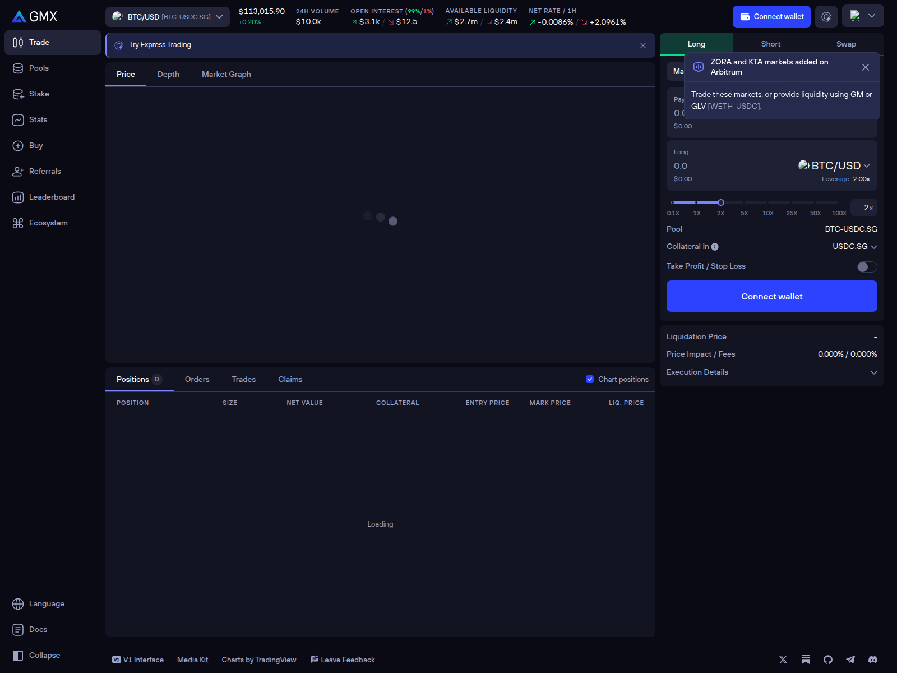
Task: Click the Stats icon in sidebar
Action: click(18, 120)
